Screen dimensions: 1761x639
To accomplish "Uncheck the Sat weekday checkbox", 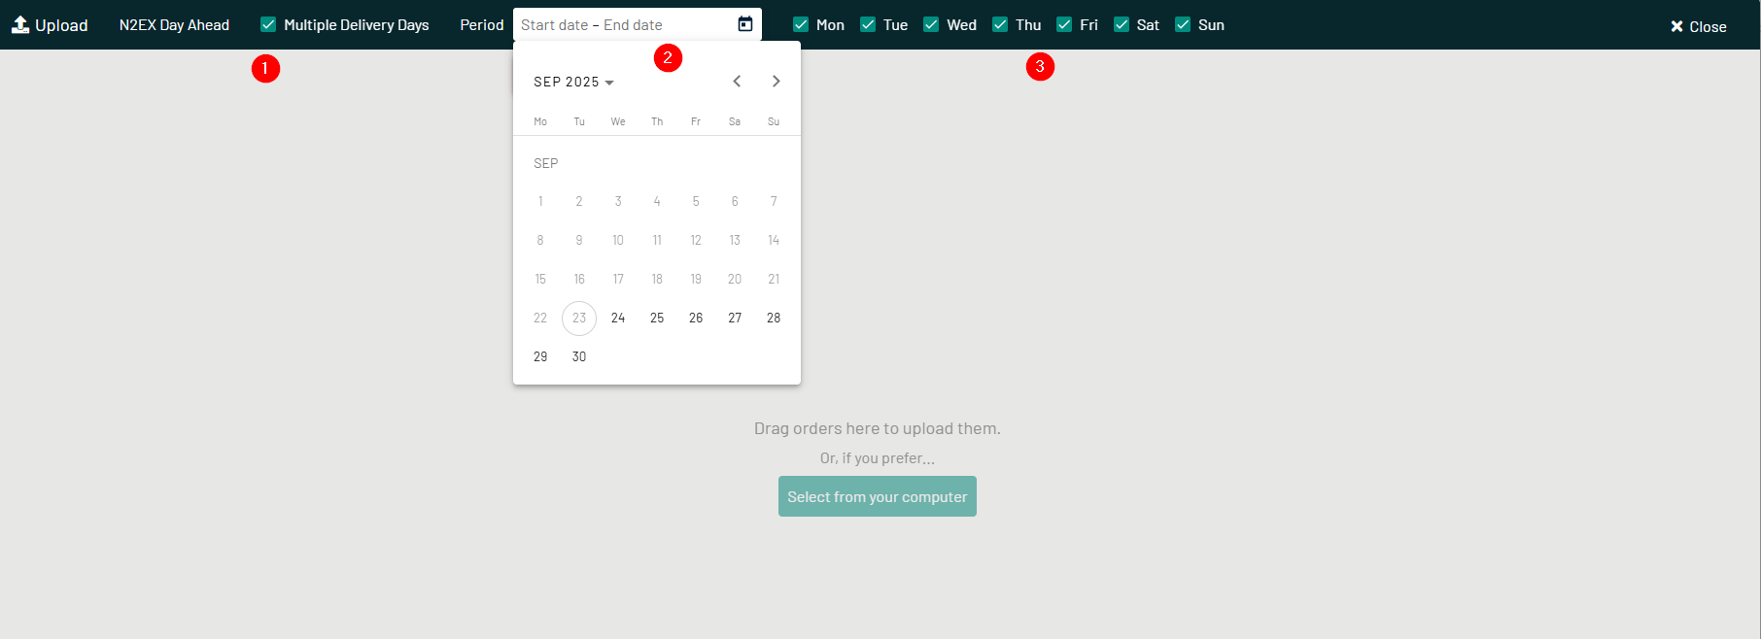I will click(1122, 24).
